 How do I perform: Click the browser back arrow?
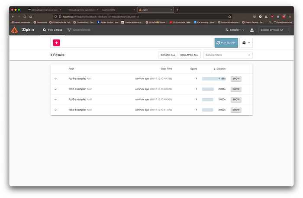13,17
